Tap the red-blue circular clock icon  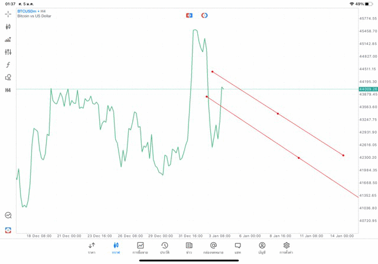click(204, 15)
